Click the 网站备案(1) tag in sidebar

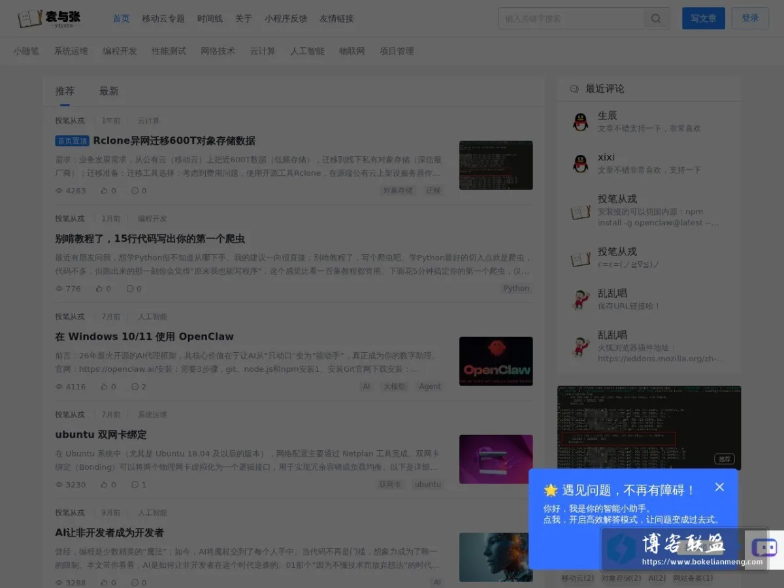(693, 578)
